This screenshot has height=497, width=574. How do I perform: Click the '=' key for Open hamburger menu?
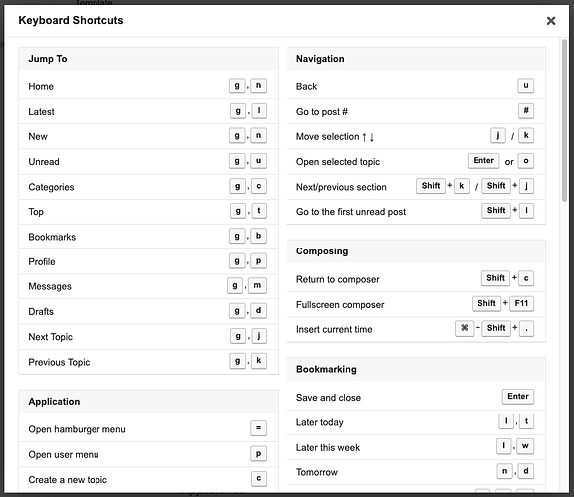tap(258, 428)
